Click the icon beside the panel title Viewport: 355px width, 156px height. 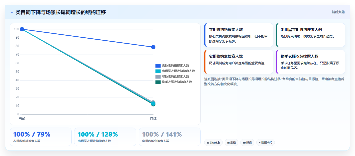12,12
